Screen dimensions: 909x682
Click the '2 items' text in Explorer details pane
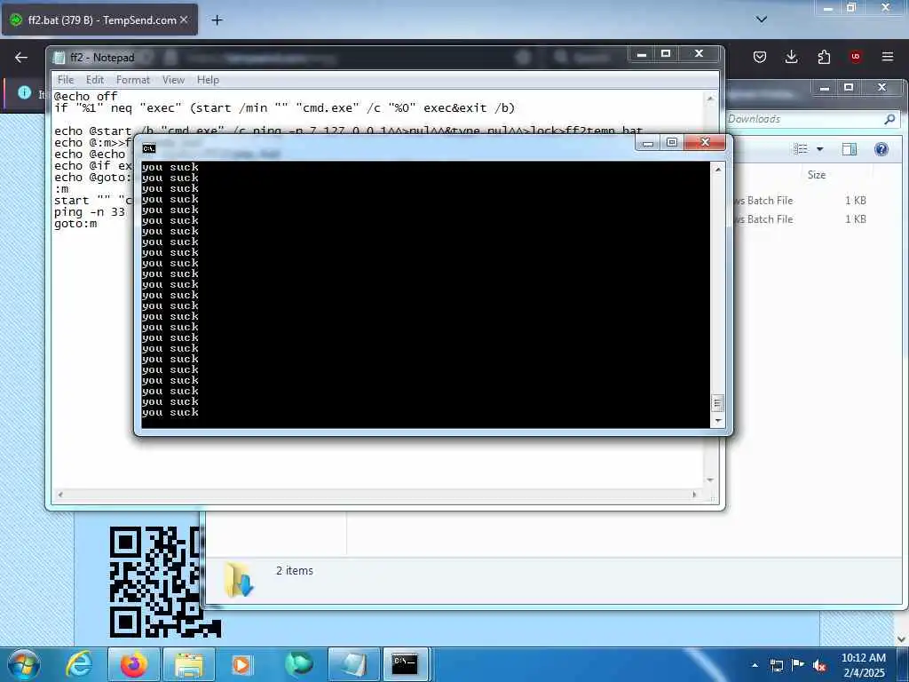[x=295, y=571]
